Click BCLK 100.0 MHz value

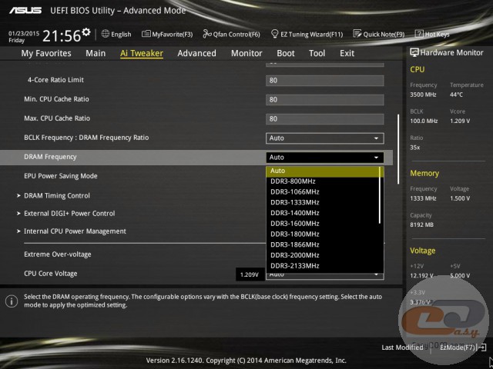click(424, 121)
